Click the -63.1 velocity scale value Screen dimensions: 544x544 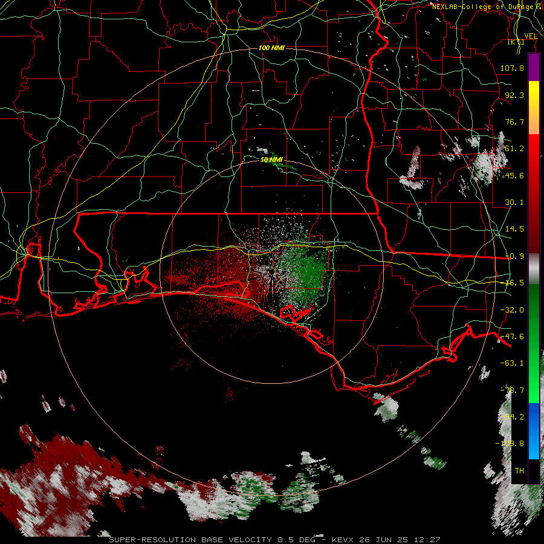[512, 363]
